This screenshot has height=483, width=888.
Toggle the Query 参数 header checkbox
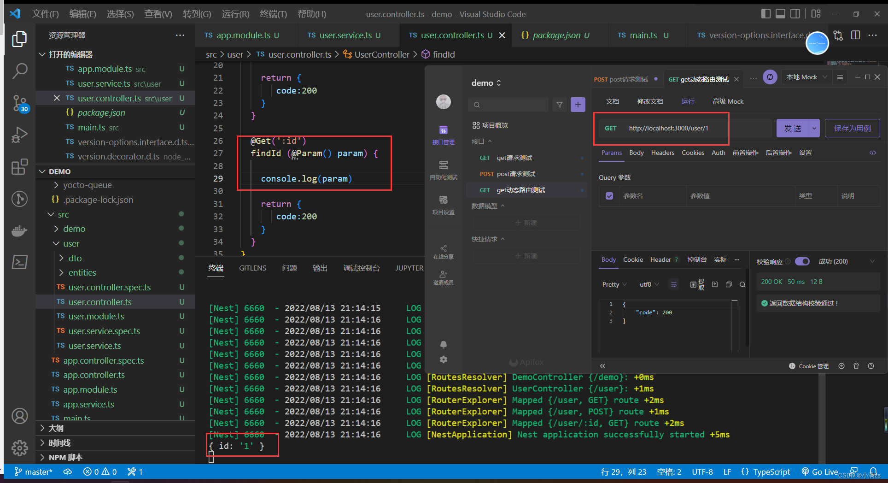pyautogui.click(x=609, y=196)
